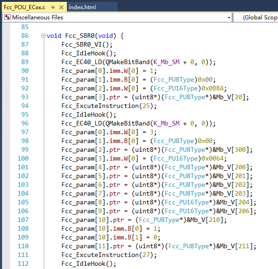
Task: Click Mb_V[211] on line 110
Action: [236, 246]
